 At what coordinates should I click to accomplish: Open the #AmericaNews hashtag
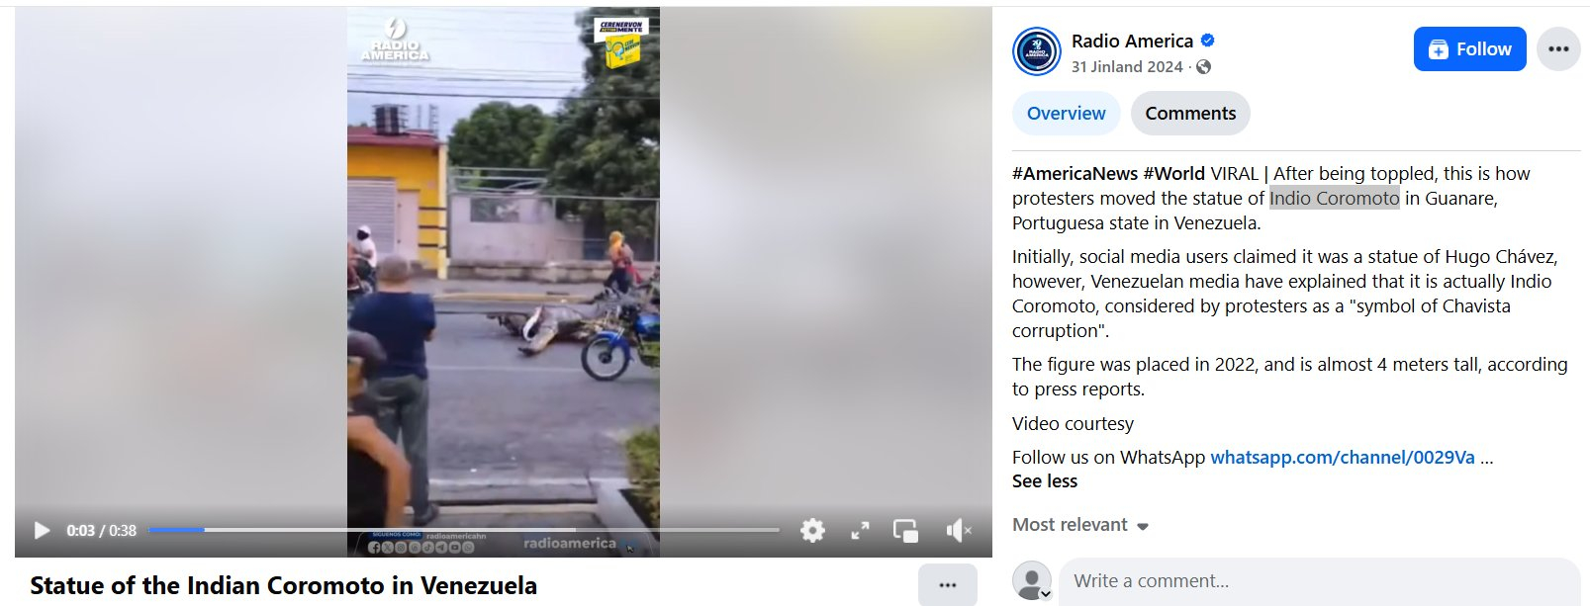click(x=1075, y=174)
